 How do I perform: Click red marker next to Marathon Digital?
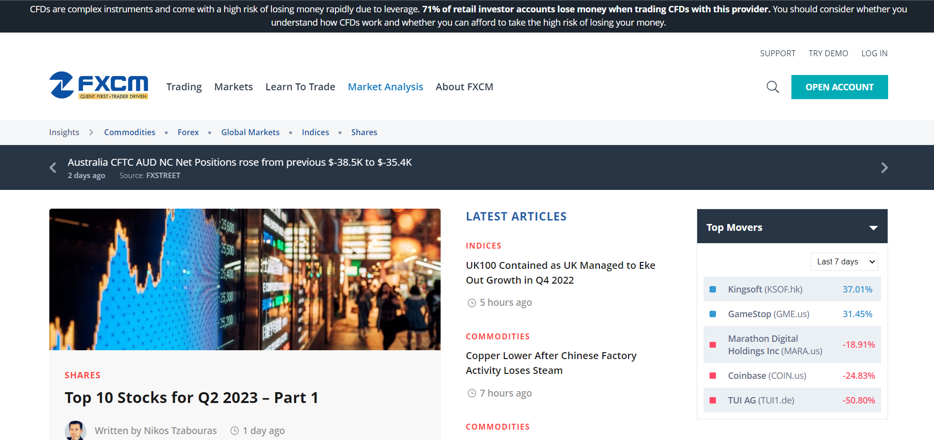(x=712, y=345)
